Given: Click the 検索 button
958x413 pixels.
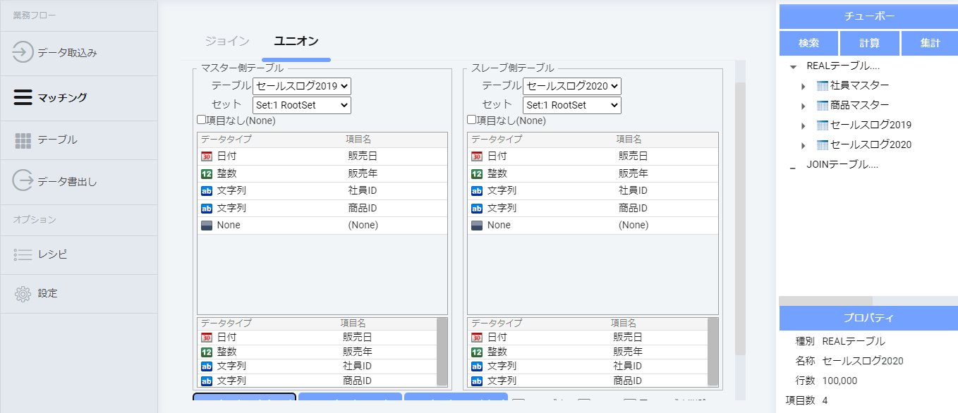Looking at the screenshot, I should 808,43.
